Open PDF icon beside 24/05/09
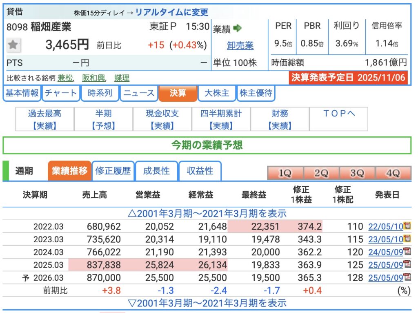 (x=407, y=252)
